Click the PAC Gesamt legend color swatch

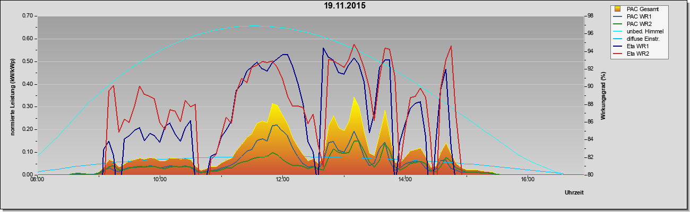point(618,8)
